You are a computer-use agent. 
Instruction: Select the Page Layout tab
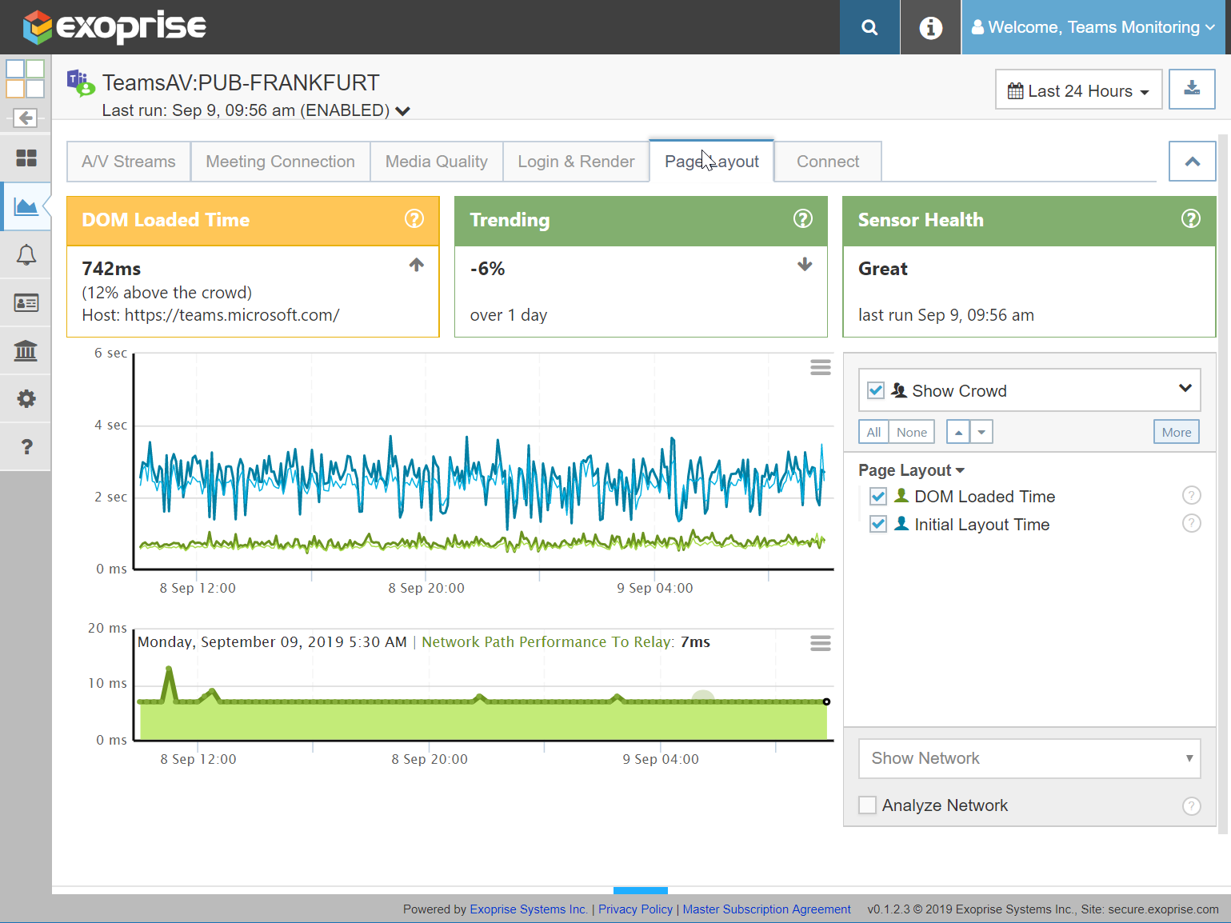point(712,162)
